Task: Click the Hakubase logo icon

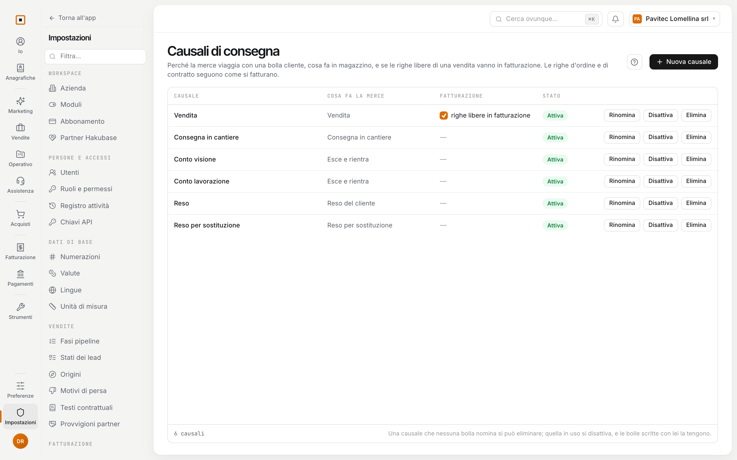Action: pyautogui.click(x=20, y=20)
